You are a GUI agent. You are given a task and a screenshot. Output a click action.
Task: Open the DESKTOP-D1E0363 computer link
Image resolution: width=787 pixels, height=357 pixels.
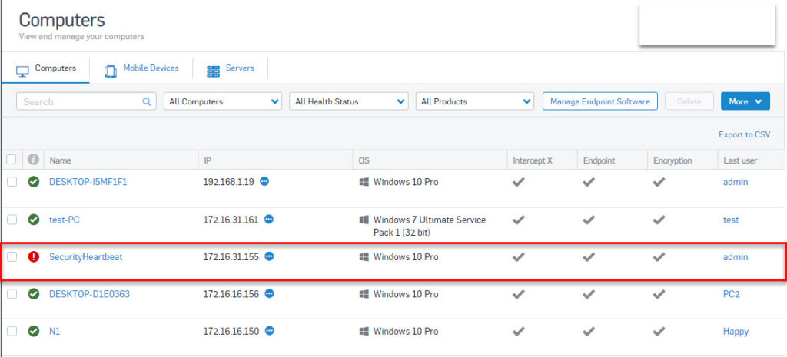(89, 294)
